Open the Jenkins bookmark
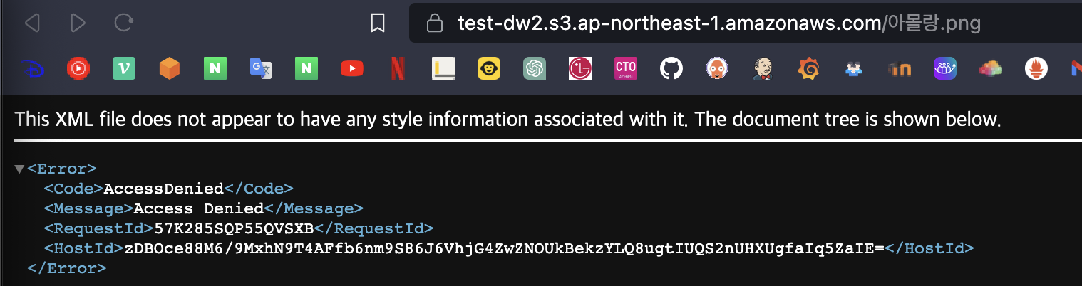 [x=762, y=68]
